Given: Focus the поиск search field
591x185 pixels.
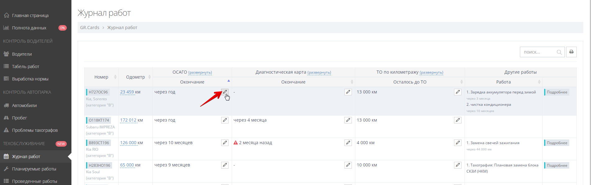Looking at the screenshot, I should pyautogui.click(x=538, y=52).
